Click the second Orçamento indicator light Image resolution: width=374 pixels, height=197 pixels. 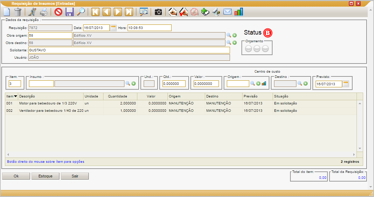257,49
